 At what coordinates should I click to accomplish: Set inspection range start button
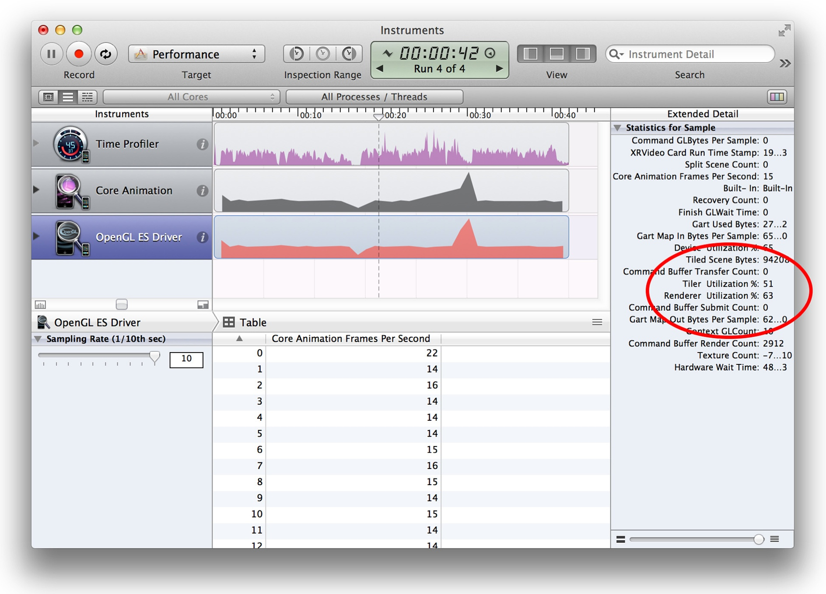coord(297,54)
